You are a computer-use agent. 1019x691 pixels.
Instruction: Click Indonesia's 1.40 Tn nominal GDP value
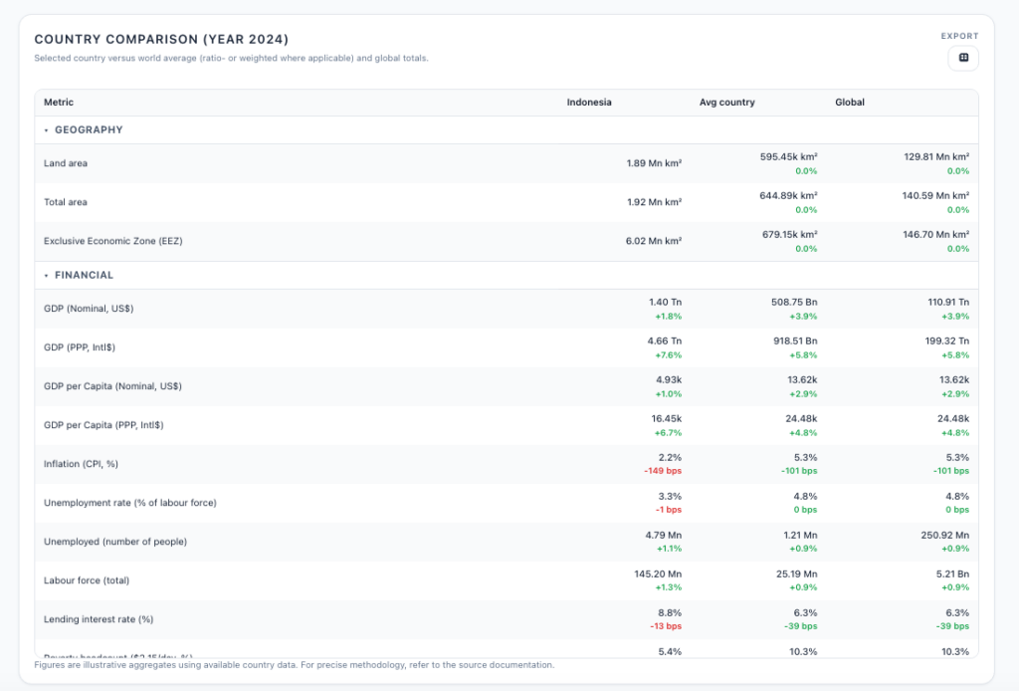point(664,301)
